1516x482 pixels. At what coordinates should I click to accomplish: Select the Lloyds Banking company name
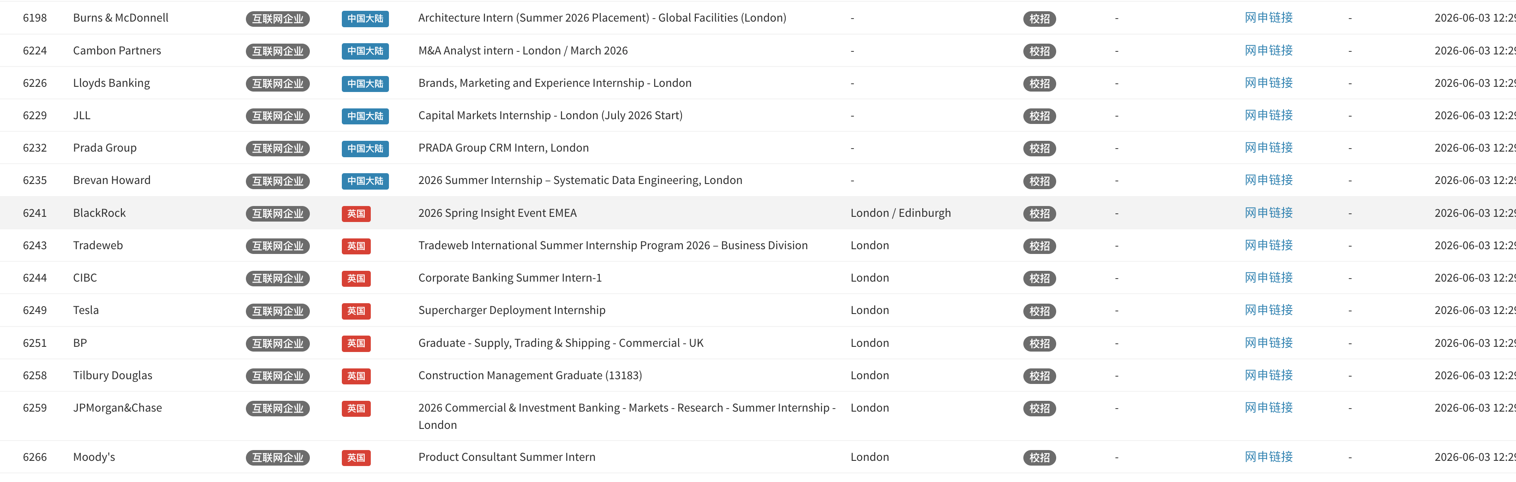pyautogui.click(x=111, y=83)
